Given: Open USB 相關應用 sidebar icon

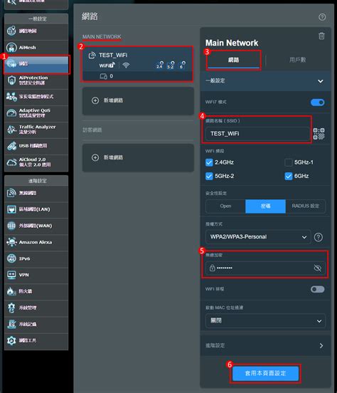Looking at the screenshot, I should click(x=11, y=146).
